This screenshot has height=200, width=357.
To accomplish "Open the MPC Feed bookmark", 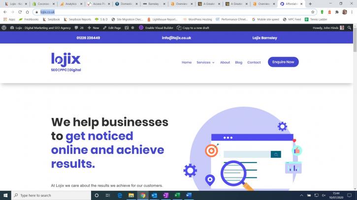I will click(x=292, y=20).
